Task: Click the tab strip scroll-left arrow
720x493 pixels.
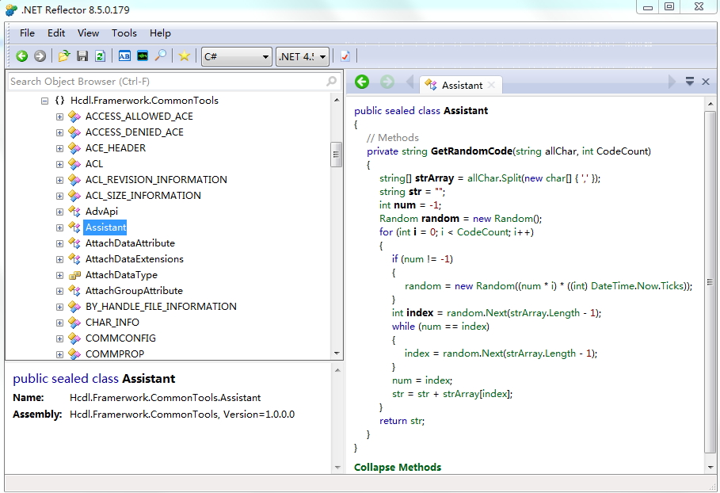Action: [410, 82]
